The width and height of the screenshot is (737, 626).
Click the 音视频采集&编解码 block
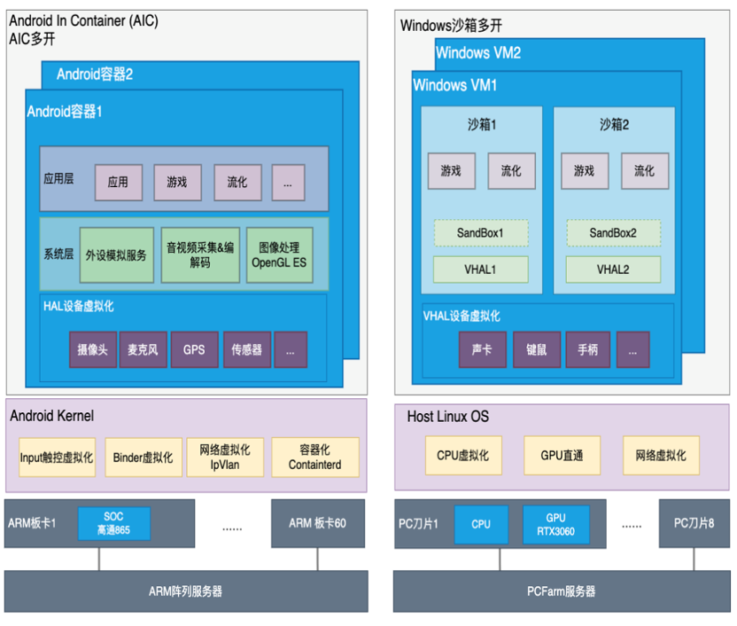pos(200,255)
